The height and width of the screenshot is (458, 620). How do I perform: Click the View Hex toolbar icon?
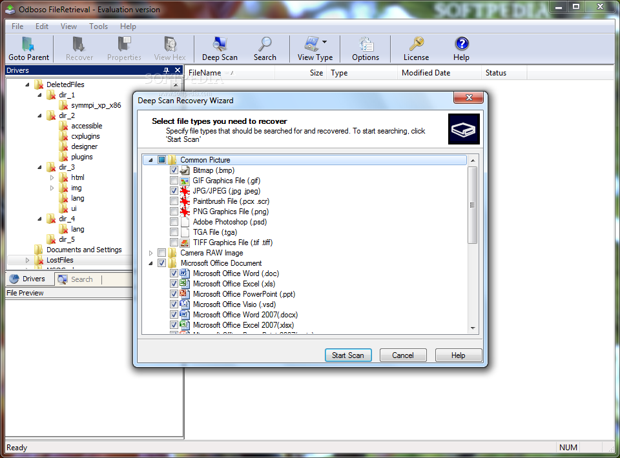coord(170,44)
